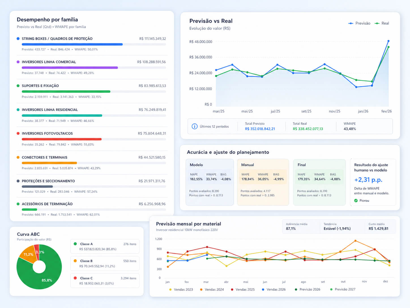410x308 pixels.
Task: Click the 'Inversor residencial 10kW monofásico 220V' subtitle
Action: point(187,230)
